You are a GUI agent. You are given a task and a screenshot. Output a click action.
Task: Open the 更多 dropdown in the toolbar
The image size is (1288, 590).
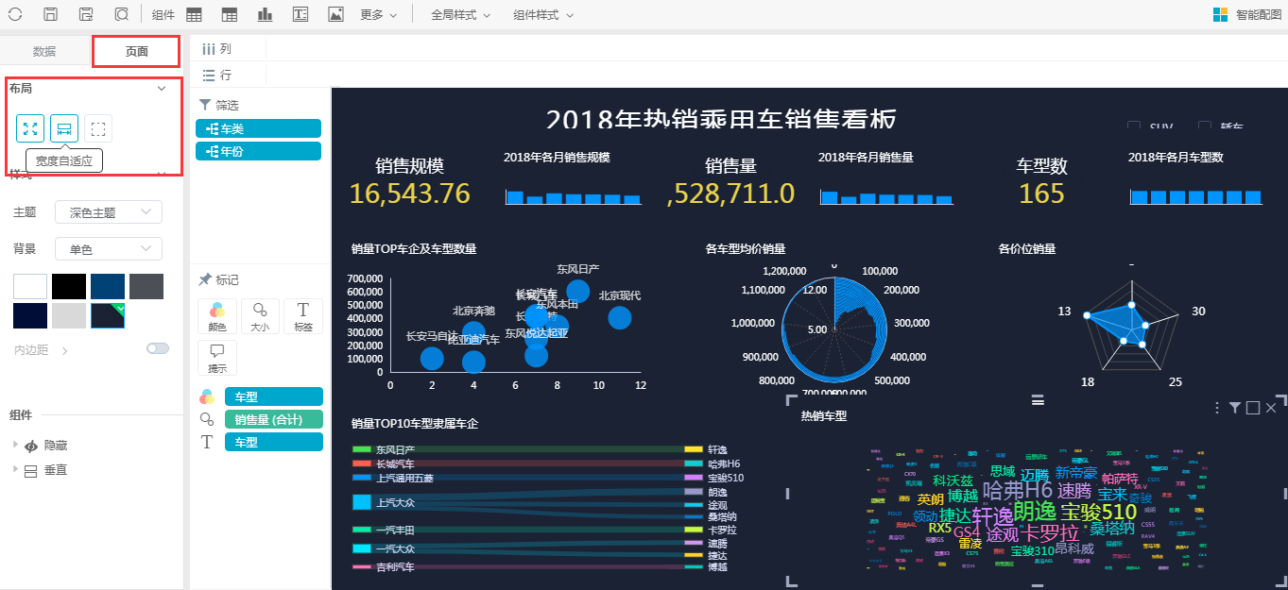[x=378, y=14]
